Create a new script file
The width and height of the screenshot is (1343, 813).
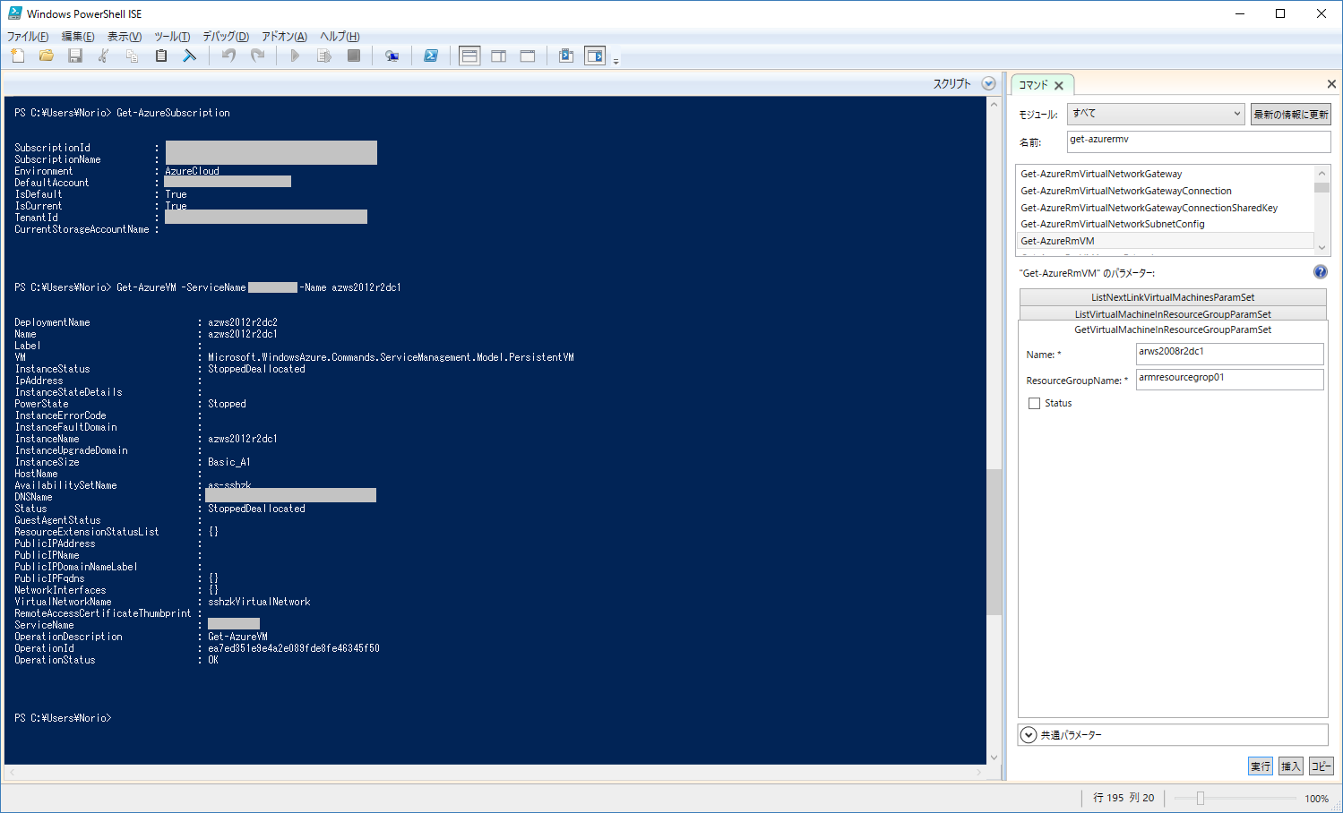[18, 56]
